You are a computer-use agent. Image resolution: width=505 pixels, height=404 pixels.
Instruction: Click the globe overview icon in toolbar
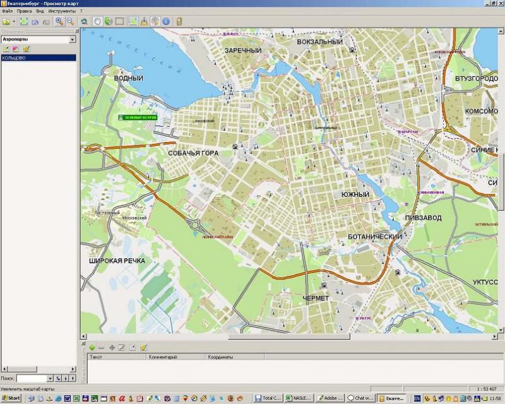coord(109,21)
